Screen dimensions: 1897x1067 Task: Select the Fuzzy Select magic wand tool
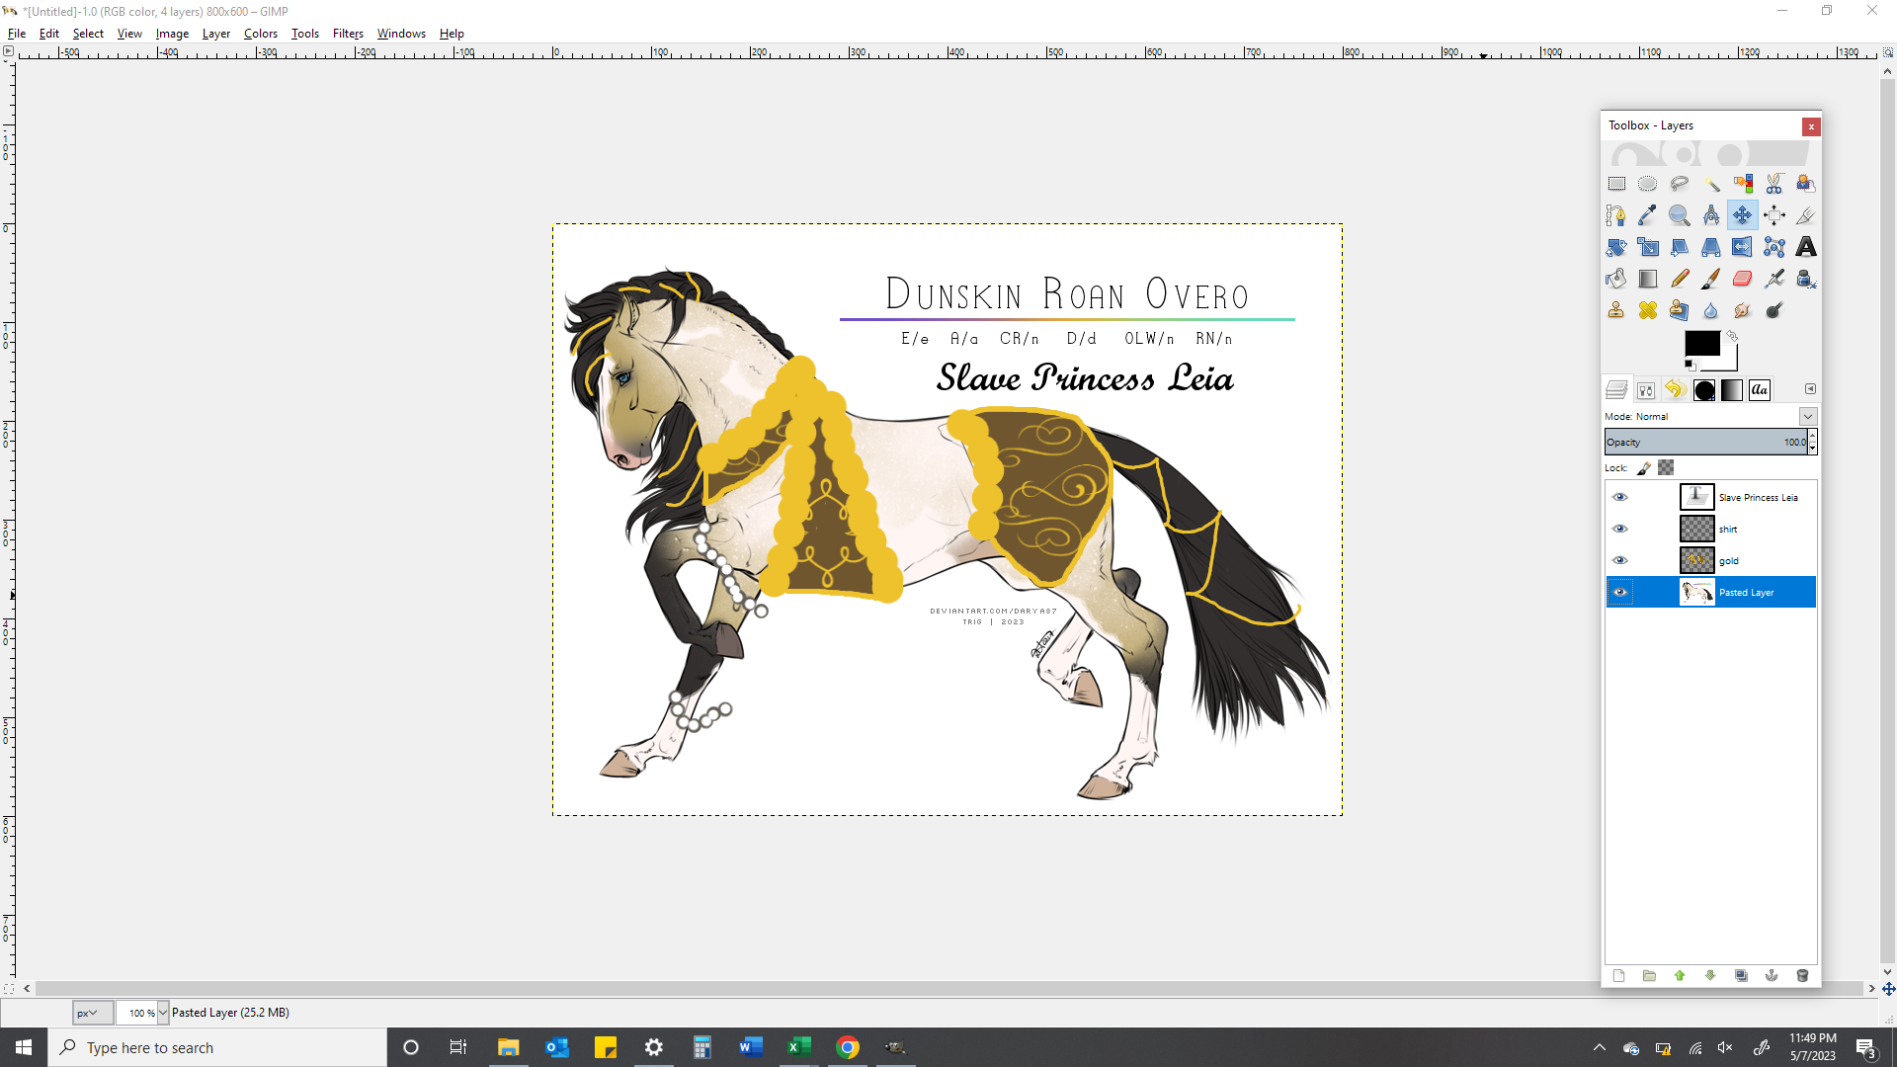[1711, 184]
